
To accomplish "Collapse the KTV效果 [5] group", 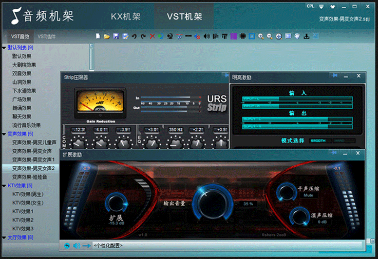I will tap(4, 186).
